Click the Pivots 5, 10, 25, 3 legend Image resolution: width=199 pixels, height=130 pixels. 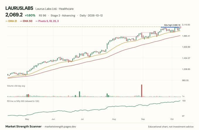click(x=47, y=21)
